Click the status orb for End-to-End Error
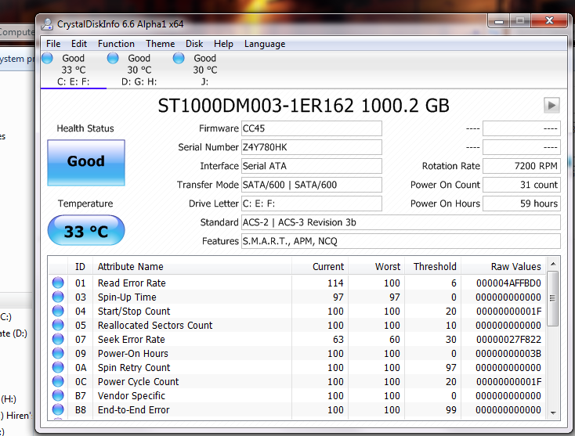This screenshot has height=436, width=575. (58, 409)
